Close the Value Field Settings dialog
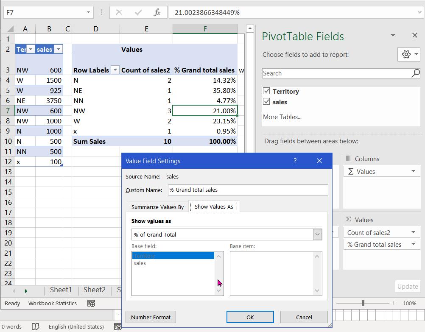Image resolution: width=425 pixels, height=332 pixels. (319, 161)
